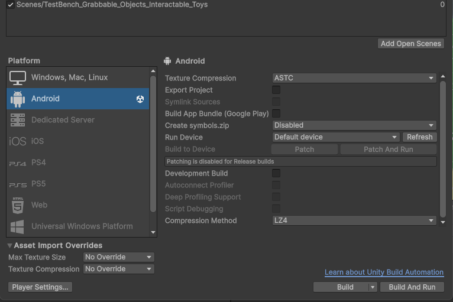Viewport: 453px width, 302px height.
Task: Click the 'Patching is disabled for Release builds' message
Action: 300,161
